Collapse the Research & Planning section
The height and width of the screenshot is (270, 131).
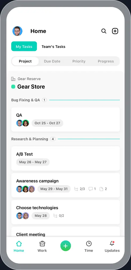[30, 139]
